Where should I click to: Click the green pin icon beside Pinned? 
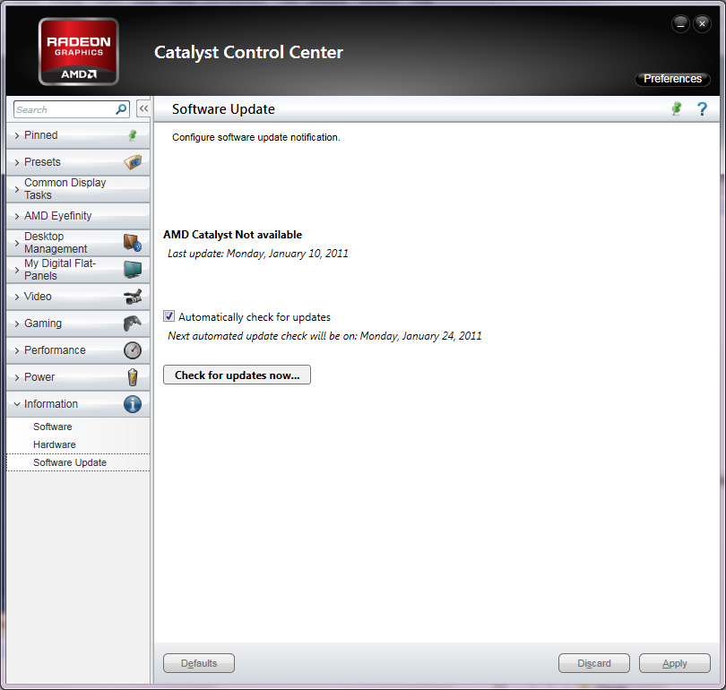(133, 135)
